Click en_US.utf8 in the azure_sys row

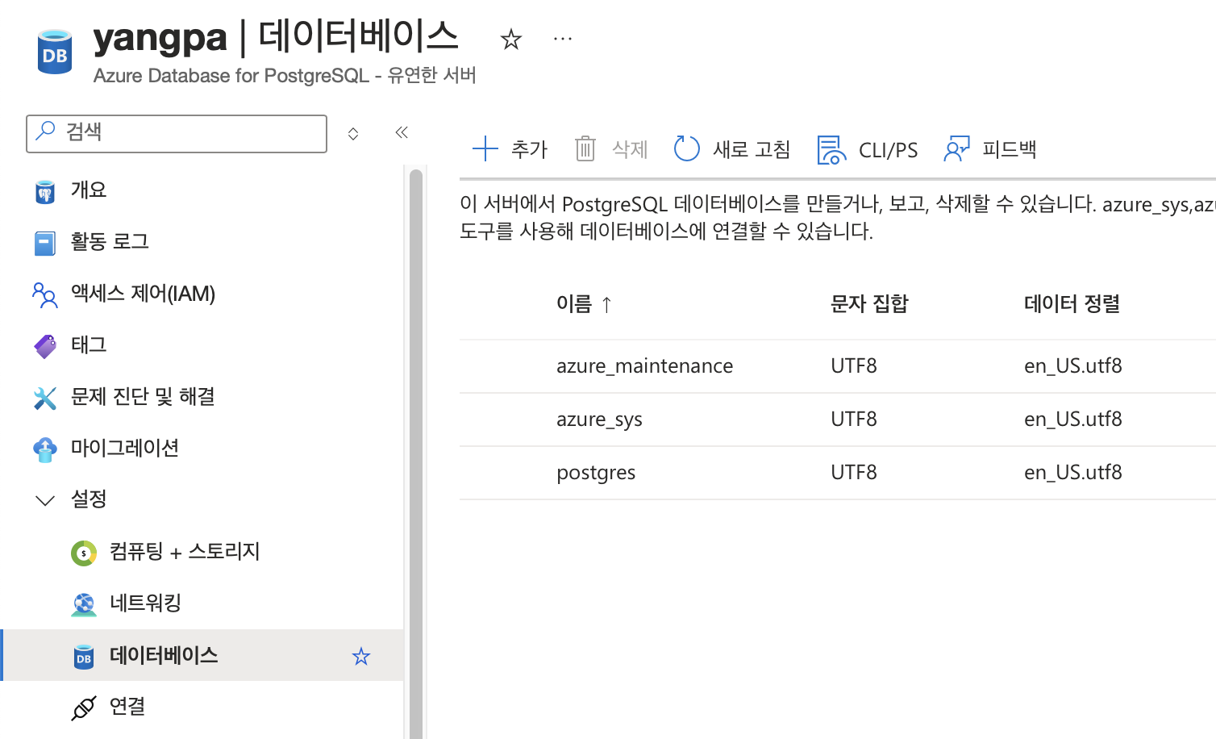coord(1073,420)
